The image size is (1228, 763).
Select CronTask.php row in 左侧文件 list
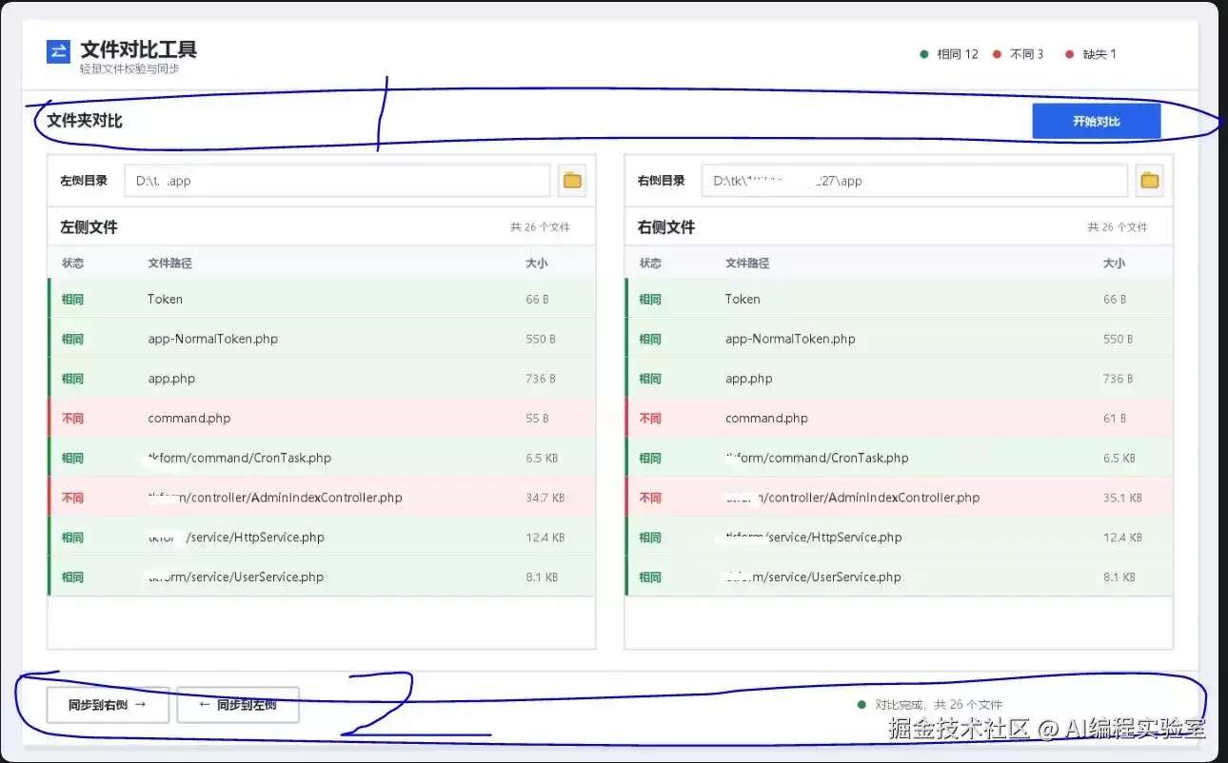322,458
